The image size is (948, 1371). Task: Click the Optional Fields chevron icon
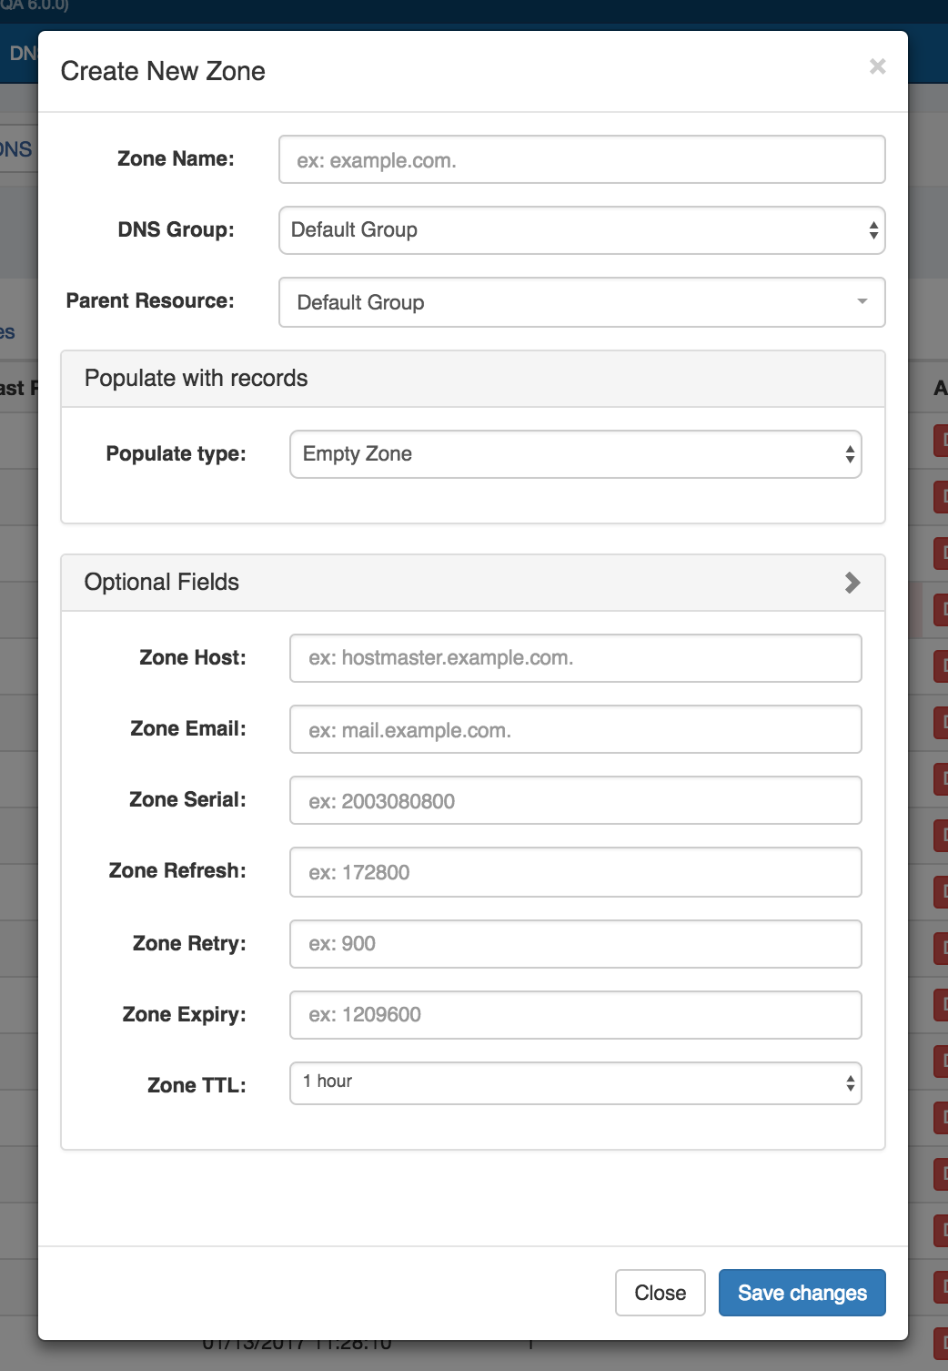coord(852,583)
